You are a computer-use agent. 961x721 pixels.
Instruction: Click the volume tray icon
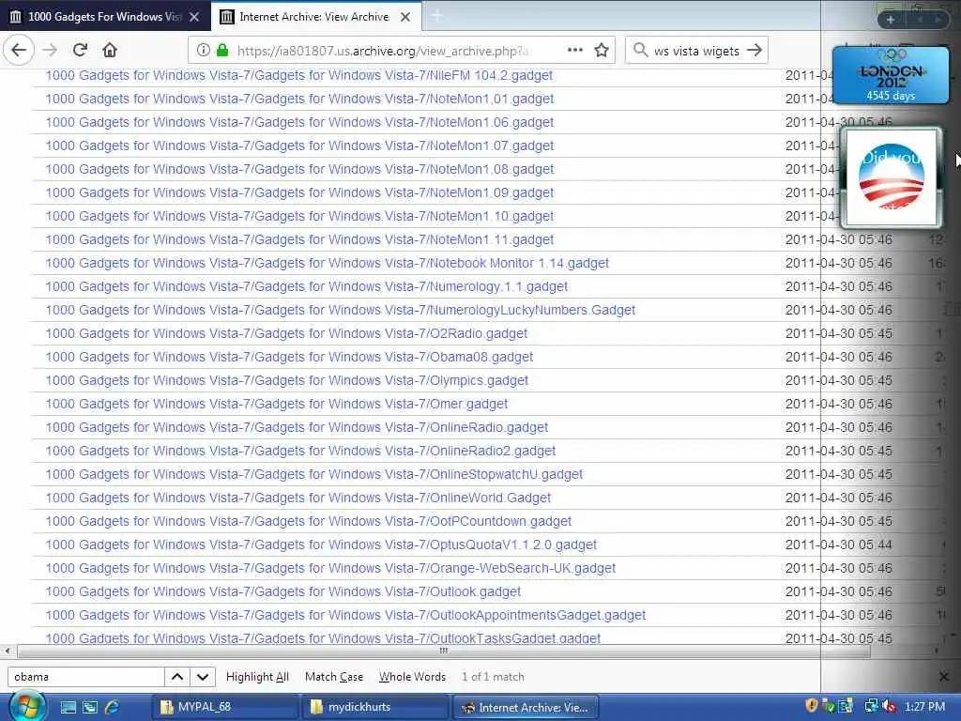(890, 706)
